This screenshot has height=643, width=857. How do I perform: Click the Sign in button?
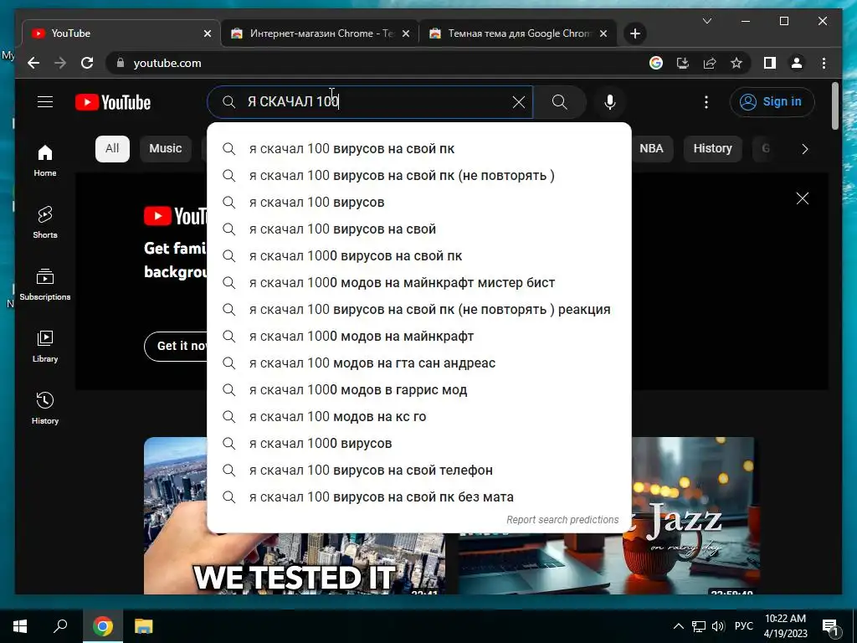[772, 101]
